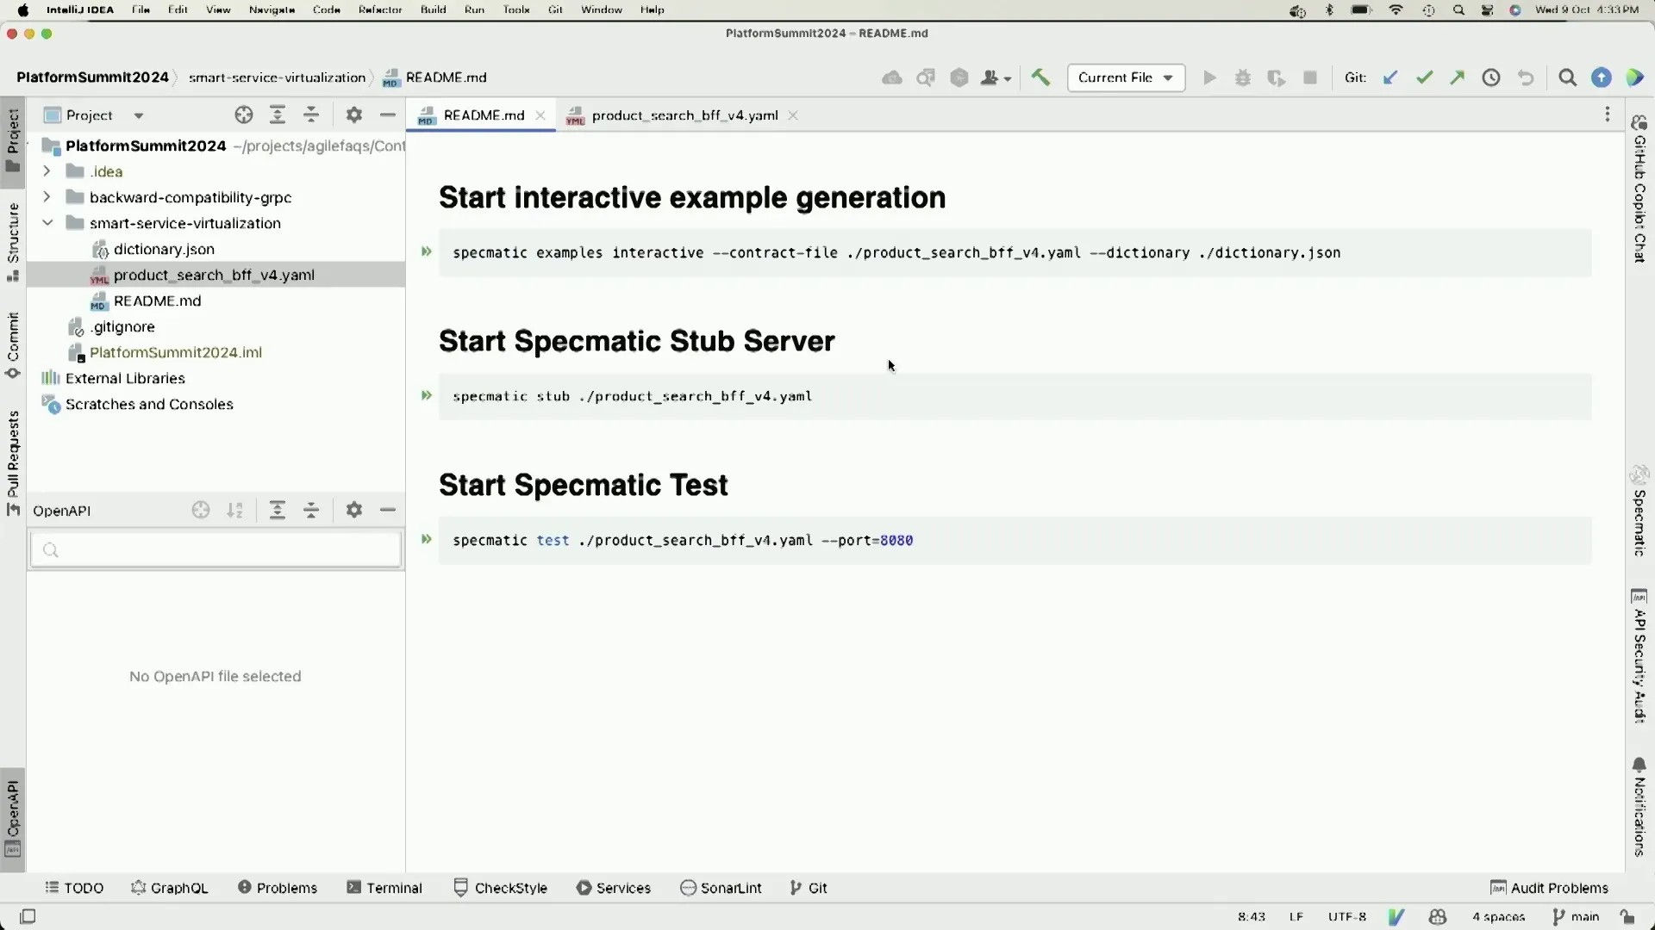Click the Git push arrow icon
1655x930 pixels.
coord(1458,76)
